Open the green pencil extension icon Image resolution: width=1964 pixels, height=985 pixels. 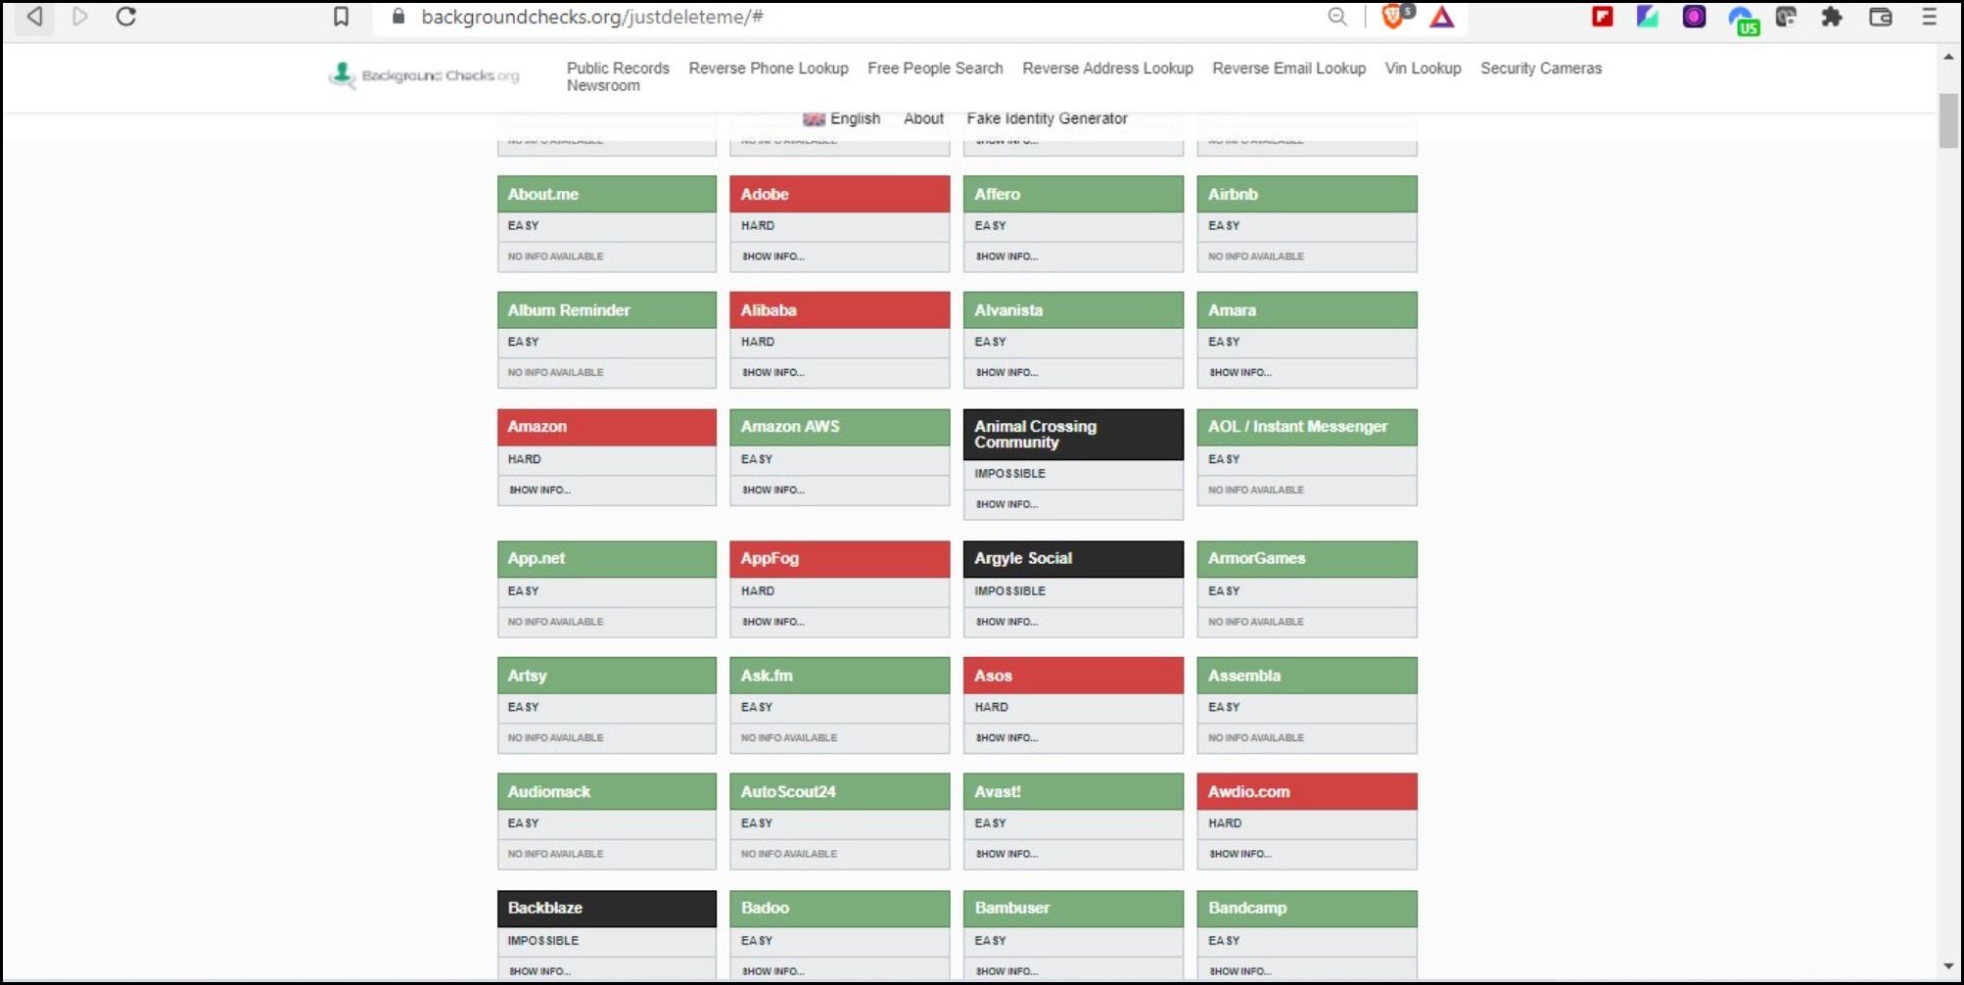pyautogui.click(x=1648, y=17)
